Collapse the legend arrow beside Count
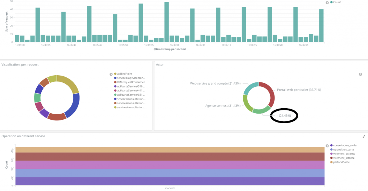Viewport: 368px width, 191px height. pos(327,3)
